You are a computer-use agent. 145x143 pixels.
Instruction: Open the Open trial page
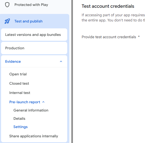pos(18,74)
